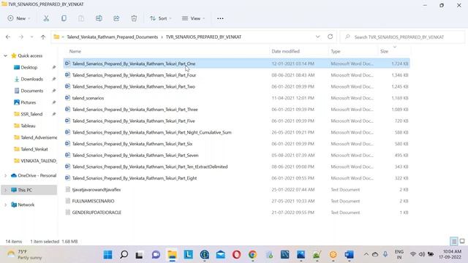Select Downloads in navigation pane
The image size is (468, 263).
click(x=32, y=79)
